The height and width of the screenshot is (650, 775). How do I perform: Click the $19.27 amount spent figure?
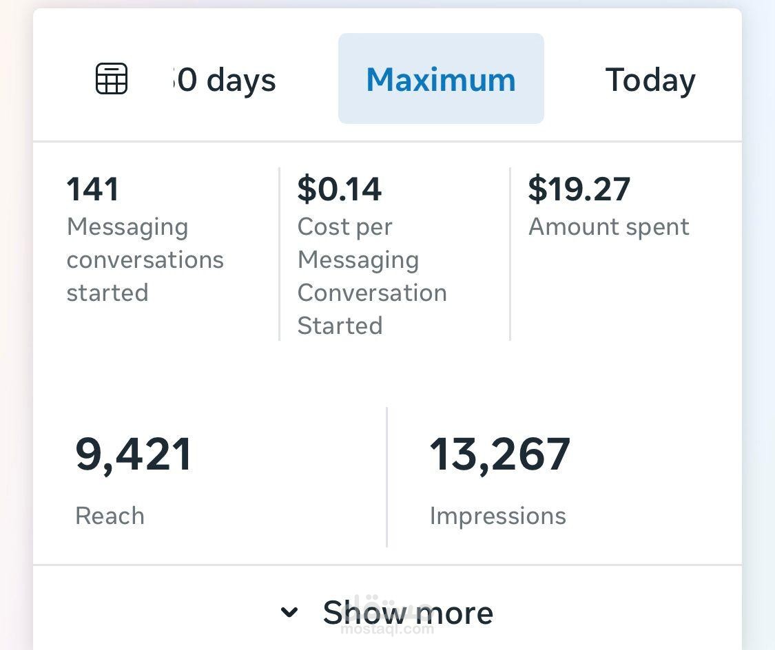(x=579, y=189)
